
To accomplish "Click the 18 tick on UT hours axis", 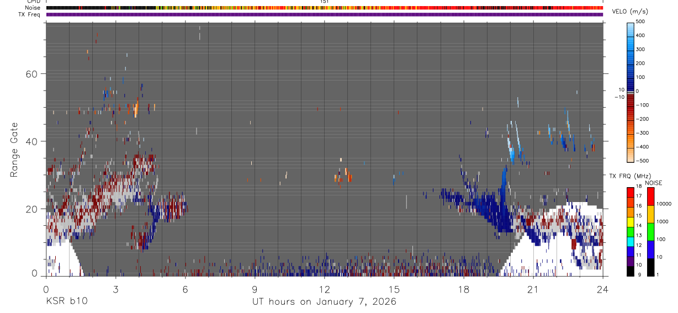I will pyautogui.click(x=464, y=289).
